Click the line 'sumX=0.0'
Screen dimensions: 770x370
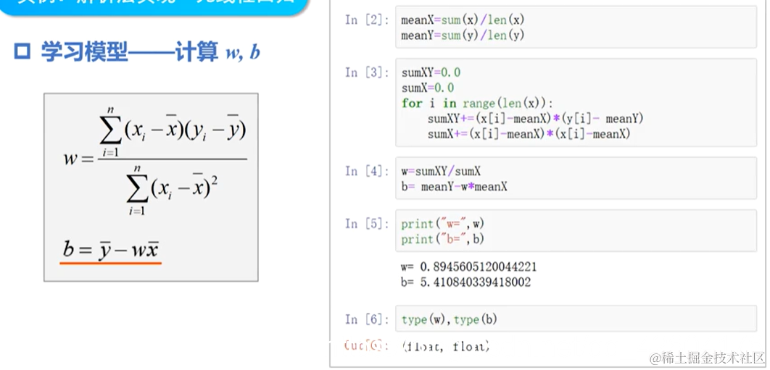(427, 88)
